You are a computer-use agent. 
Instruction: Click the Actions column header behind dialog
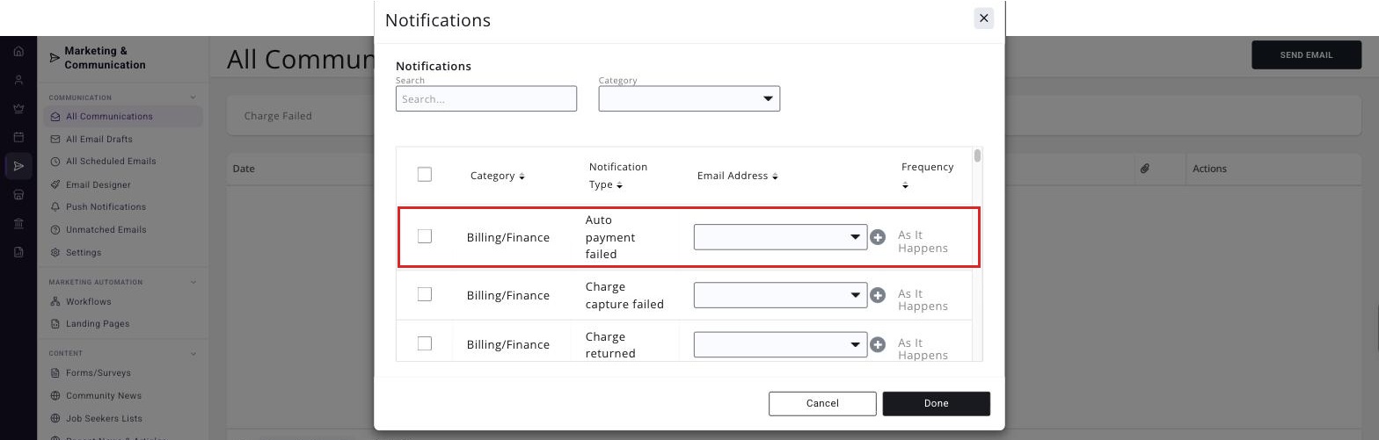click(x=1209, y=169)
